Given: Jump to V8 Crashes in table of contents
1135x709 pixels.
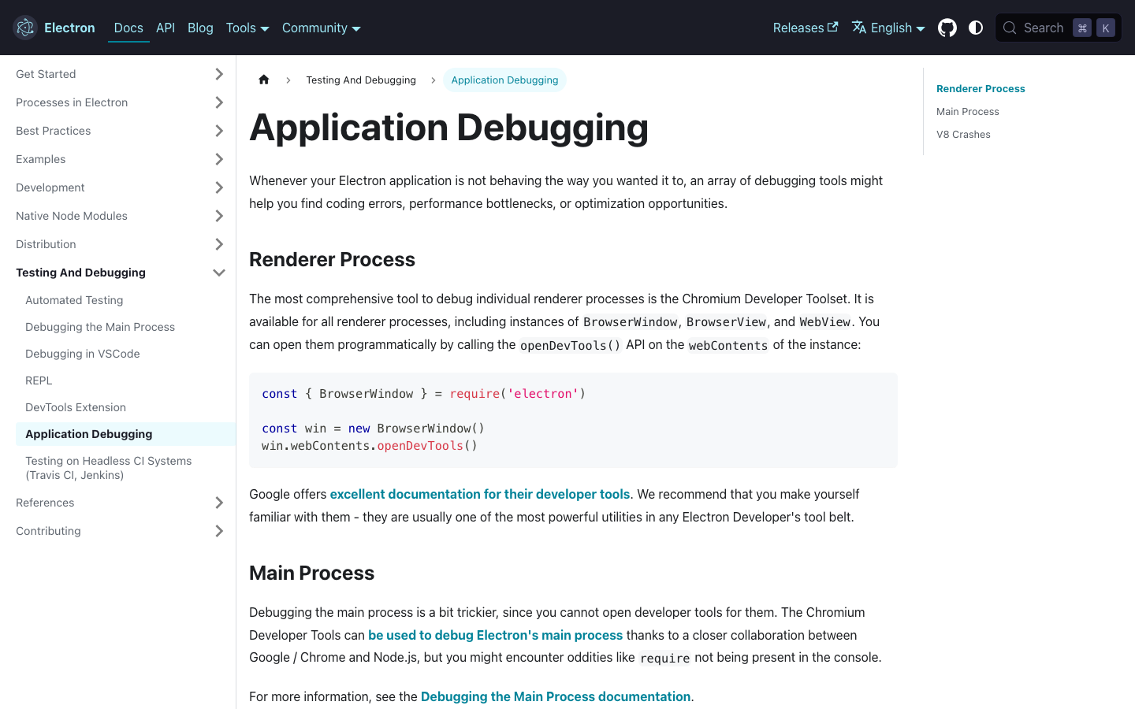Looking at the screenshot, I should click(x=963, y=135).
